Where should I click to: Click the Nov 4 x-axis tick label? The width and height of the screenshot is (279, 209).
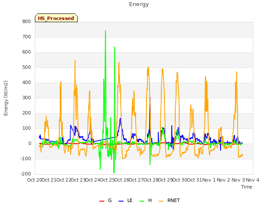click(252, 180)
